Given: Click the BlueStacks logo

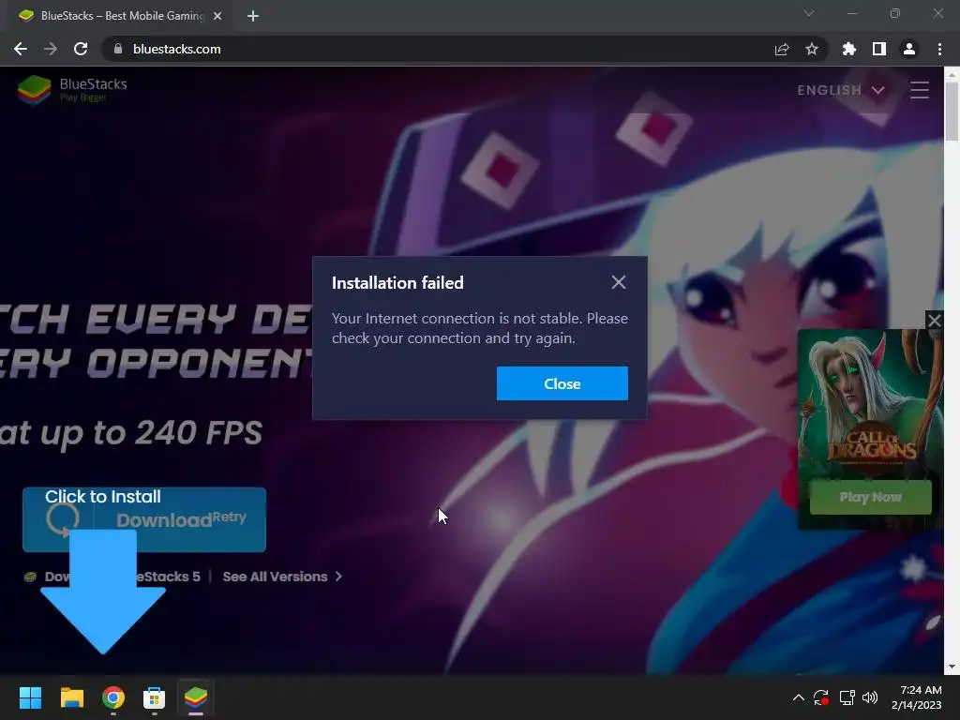Looking at the screenshot, I should coord(72,90).
